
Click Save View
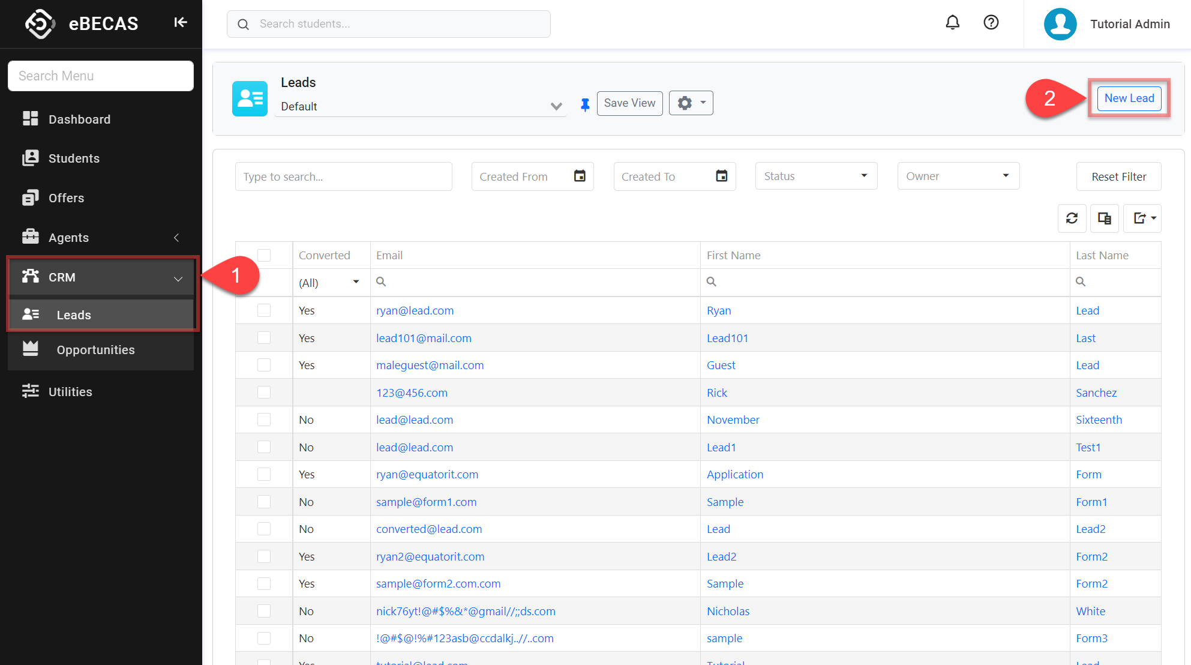[x=629, y=103]
